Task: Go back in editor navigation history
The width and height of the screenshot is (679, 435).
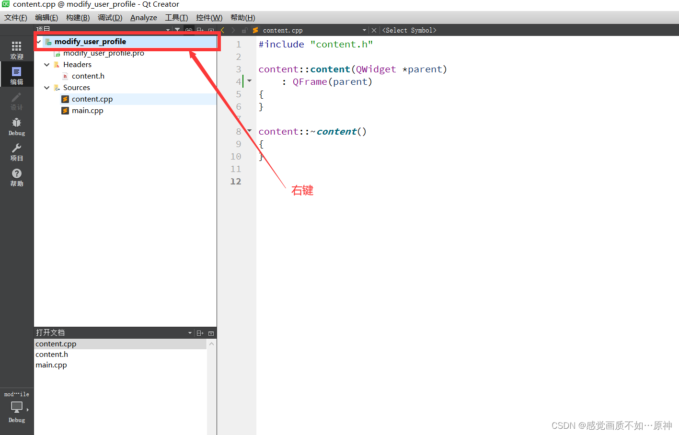Action: point(223,30)
